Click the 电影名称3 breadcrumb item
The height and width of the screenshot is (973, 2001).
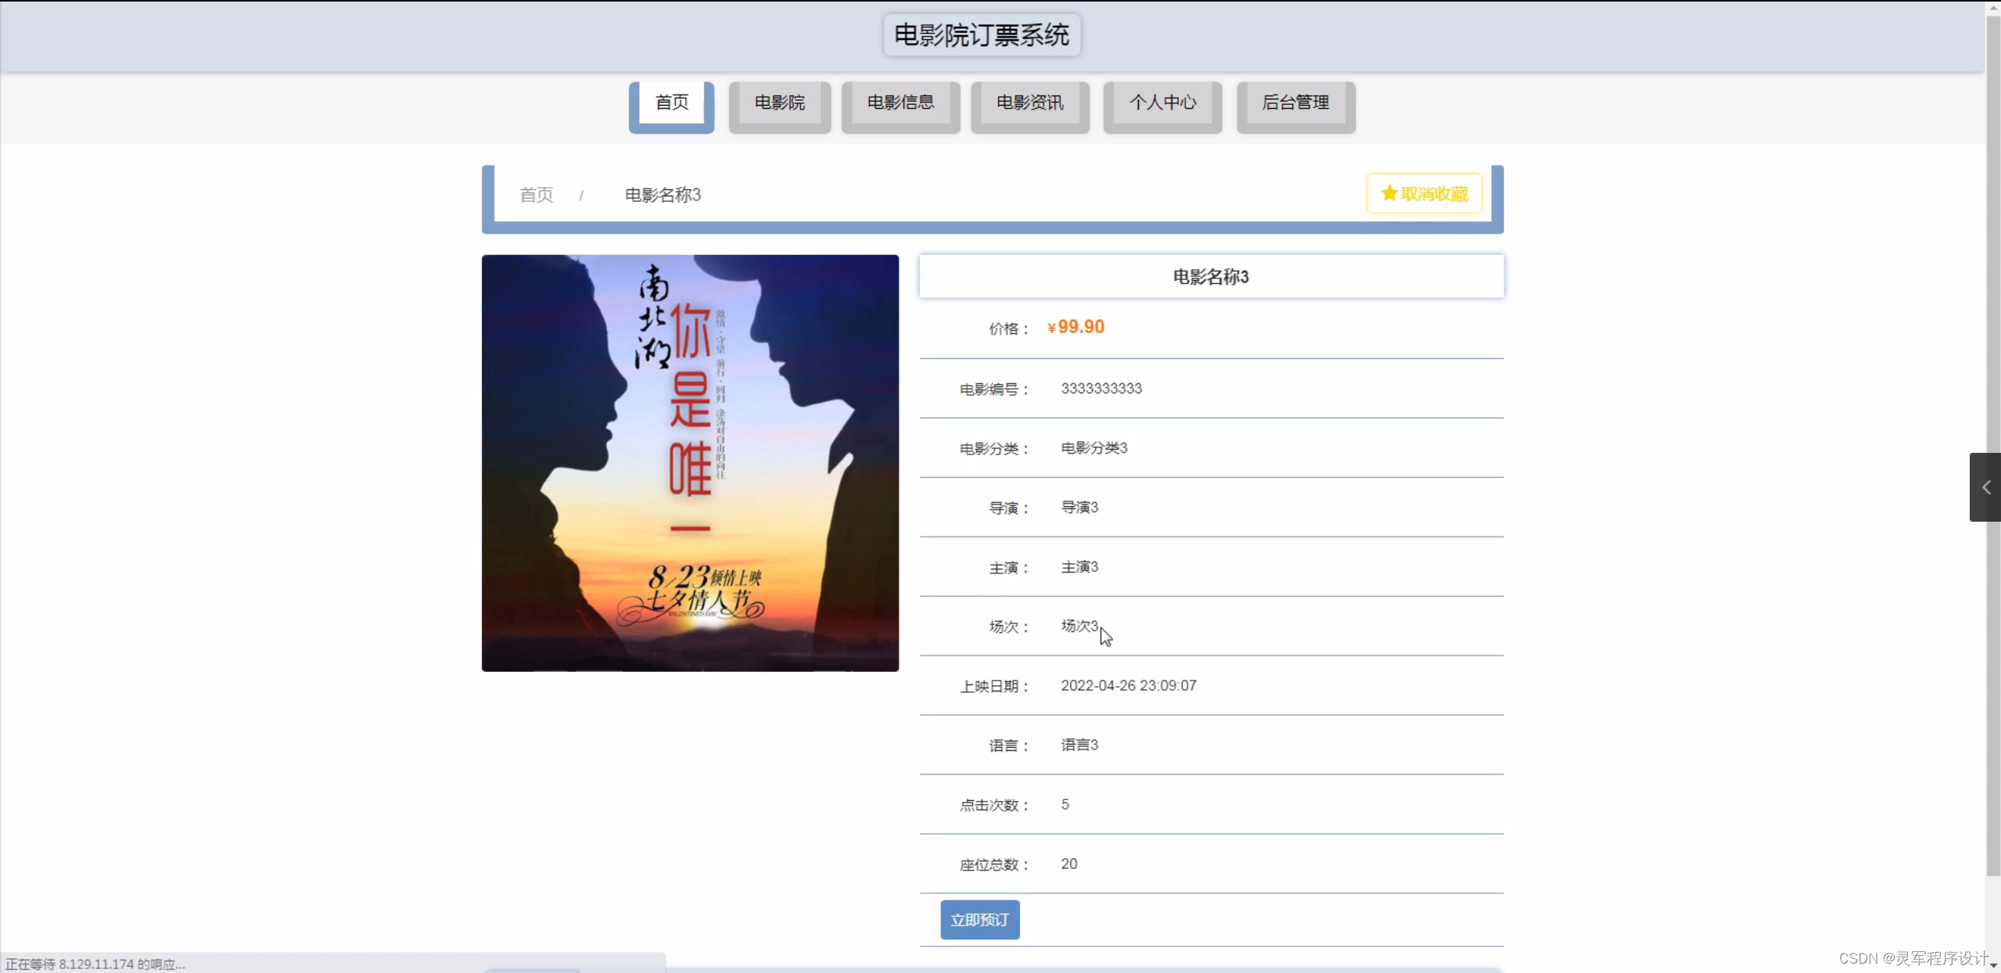point(663,195)
